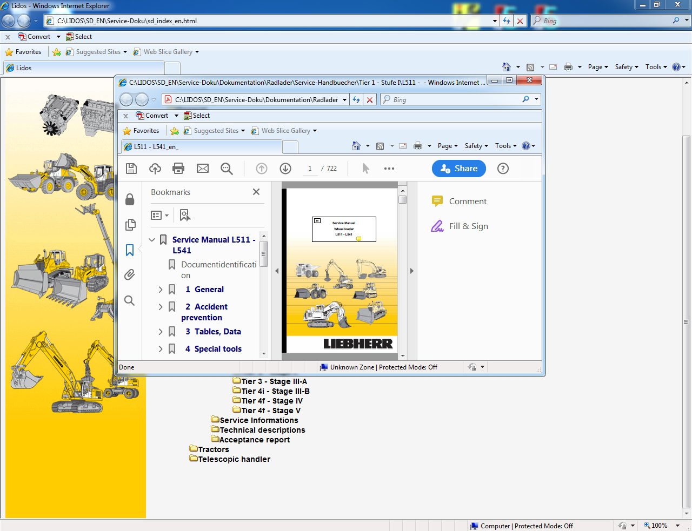The width and height of the screenshot is (692, 531).
Task: Open the Technical descriptions folder
Action: click(258, 430)
